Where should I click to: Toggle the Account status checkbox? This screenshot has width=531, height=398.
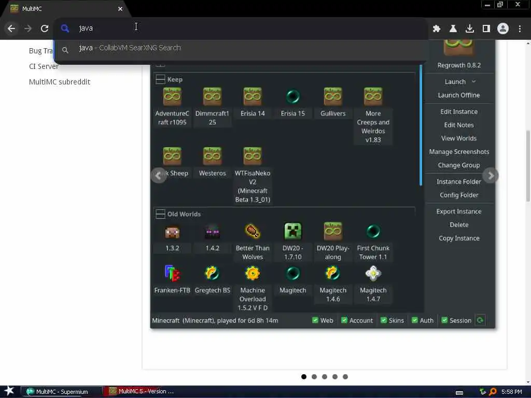click(344, 320)
